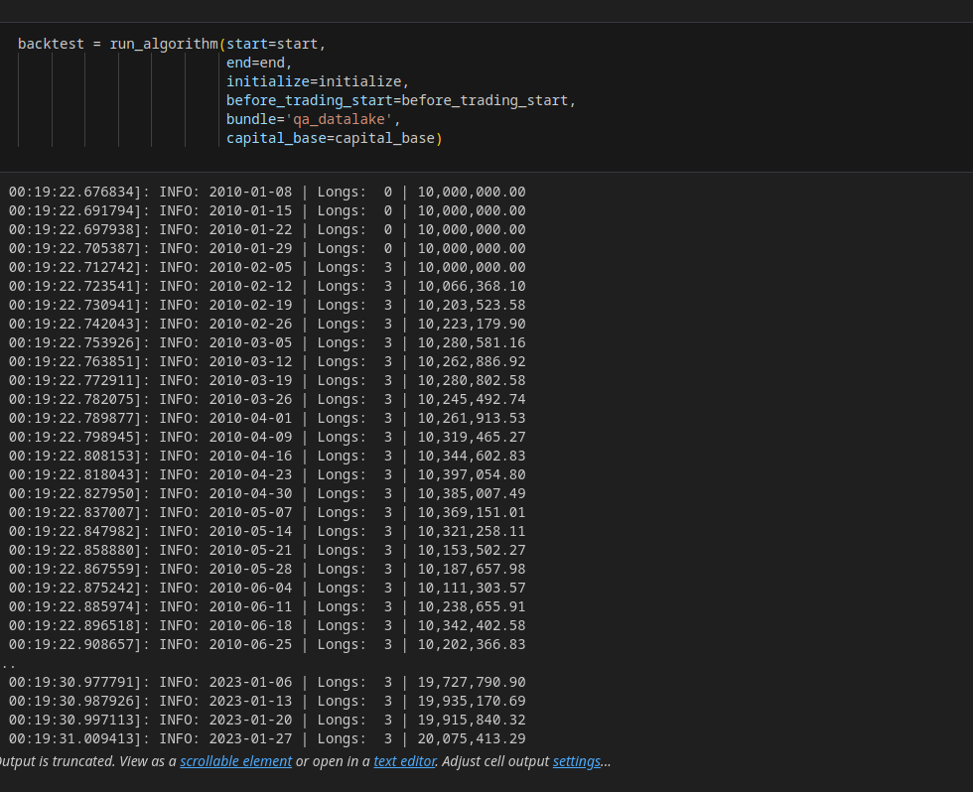Viewport: 973px width, 792px height.
Task: Select the 2010-01-29 log row
Action: click(267, 249)
